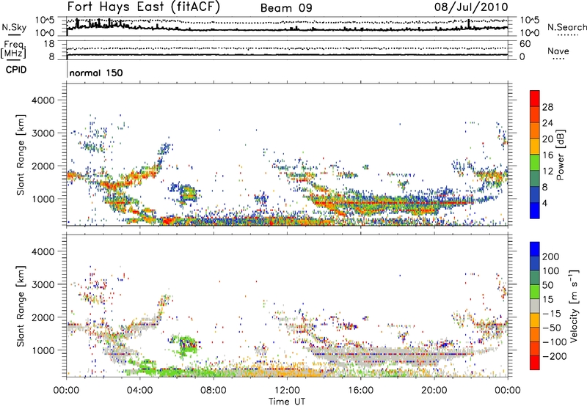This screenshot has width=587, height=406.
Task: Click the '-200' velocity colorbar tick
Action: coord(554,356)
